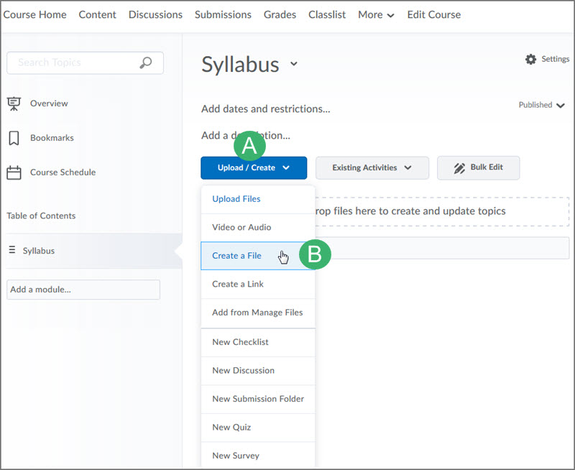Screen dimensions: 575x470
Task: Click the Syllabus module drag handle icon
Action: pyautogui.click(x=12, y=250)
